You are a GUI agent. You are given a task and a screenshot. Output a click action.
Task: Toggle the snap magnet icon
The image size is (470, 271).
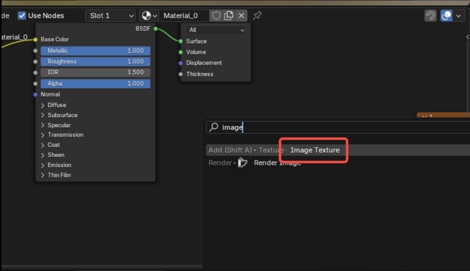[430, 16]
